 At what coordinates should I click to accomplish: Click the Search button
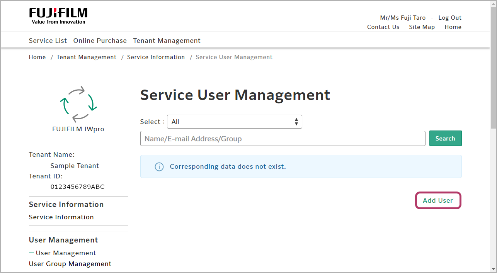coord(445,139)
